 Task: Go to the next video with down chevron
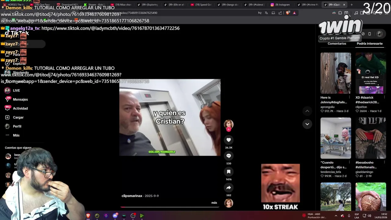click(x=307, y=124)
